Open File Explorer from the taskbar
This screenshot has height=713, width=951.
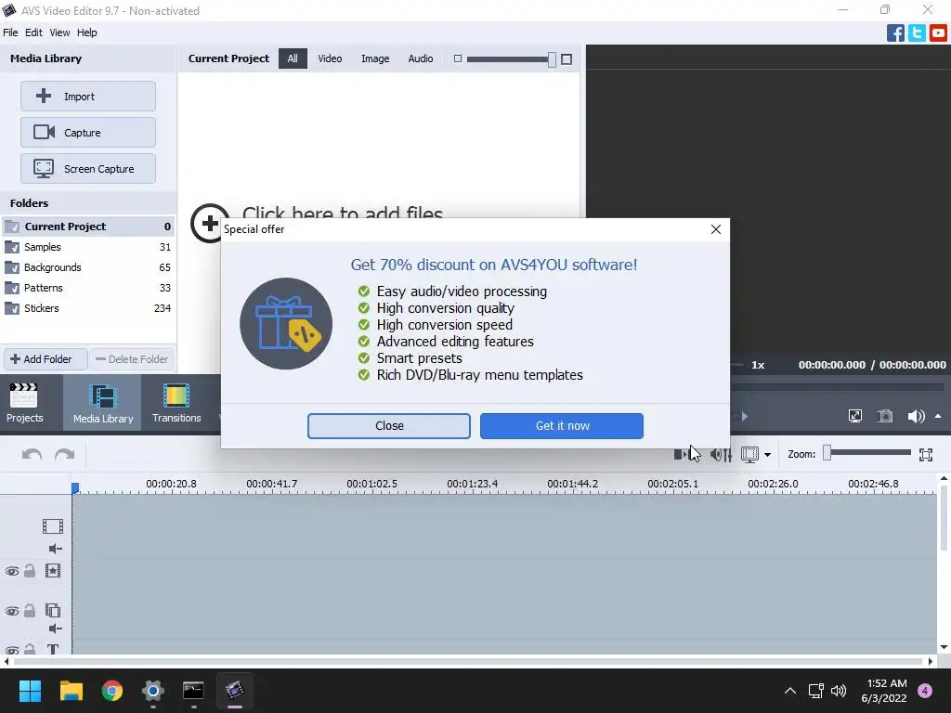click(x=71, y=691)
